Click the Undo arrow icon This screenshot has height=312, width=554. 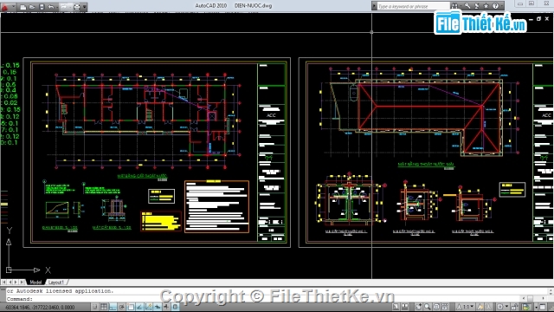click(x=51, y=7)
